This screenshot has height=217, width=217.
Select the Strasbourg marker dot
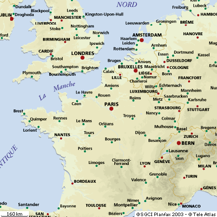point(179,111)
